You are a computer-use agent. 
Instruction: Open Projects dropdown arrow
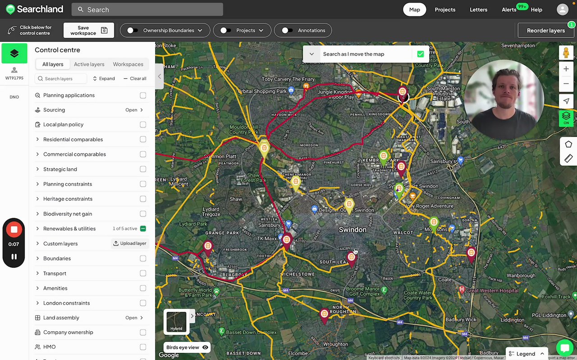261,31
